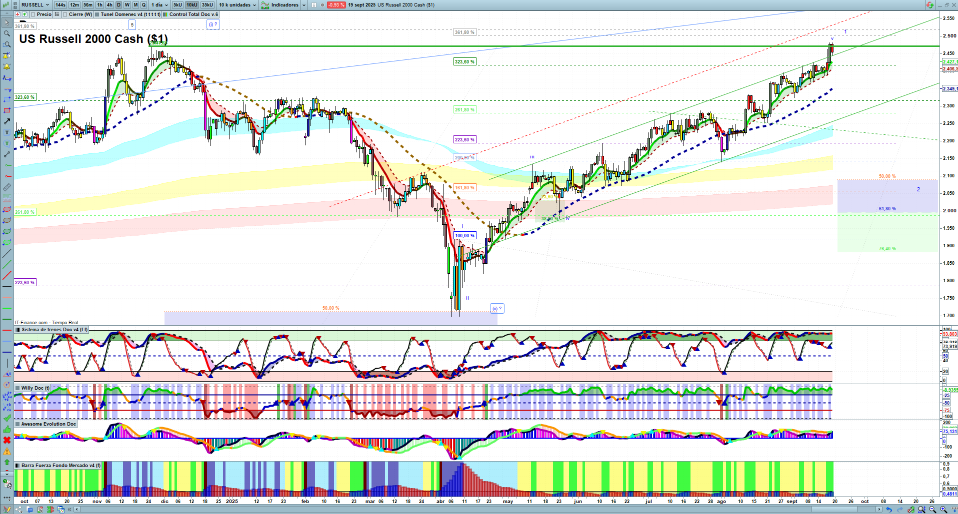Select the diagonal arrow drawing tool
958x514 pixels.
pyautogui.click(x=6, y=121)
